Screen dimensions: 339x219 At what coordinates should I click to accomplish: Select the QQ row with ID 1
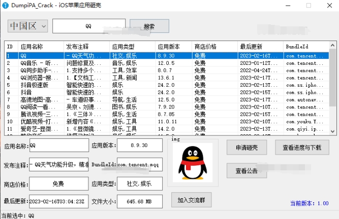coord(167,56)
